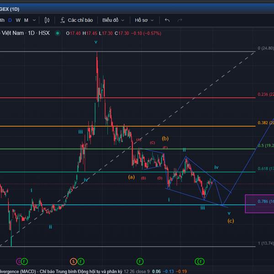
Task: Select the blue 0.786 Fibonacci label
Action: (x=266, y=201)
